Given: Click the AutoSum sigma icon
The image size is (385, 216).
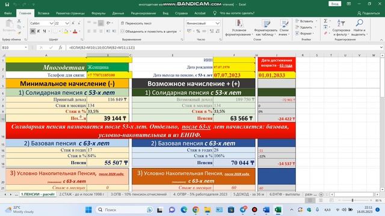Looking at the screenshot, I should point(325,21).
